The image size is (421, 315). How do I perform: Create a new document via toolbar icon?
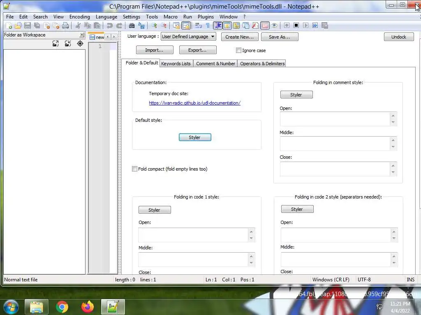(x=9, y=25)
